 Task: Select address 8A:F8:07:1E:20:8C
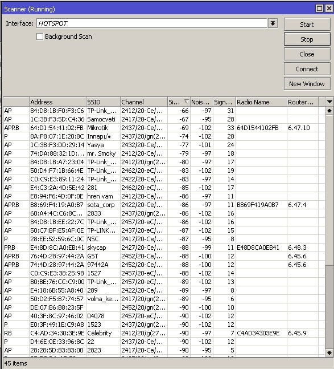57,136
